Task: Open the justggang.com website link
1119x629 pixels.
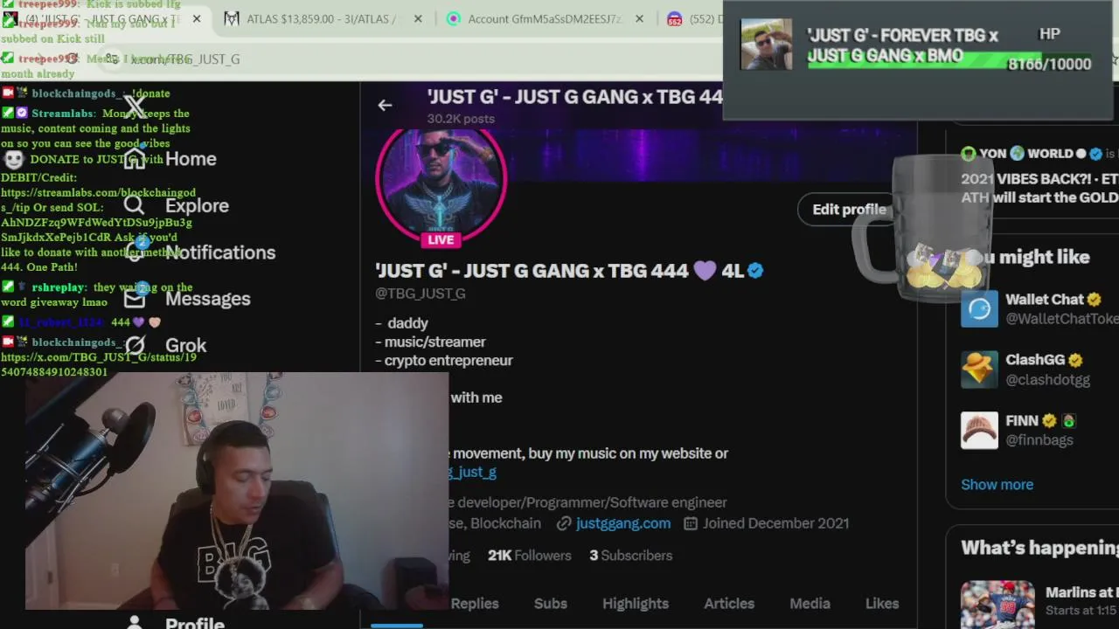Action: (623, 523)
